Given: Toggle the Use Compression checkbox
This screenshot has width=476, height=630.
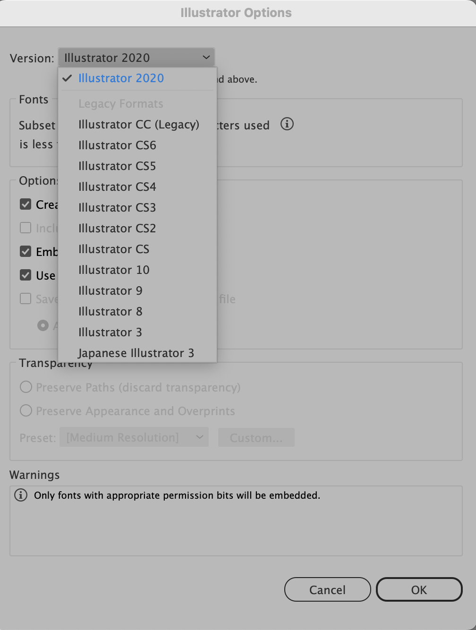Looking at the screenshot, I should coord(25,275).
